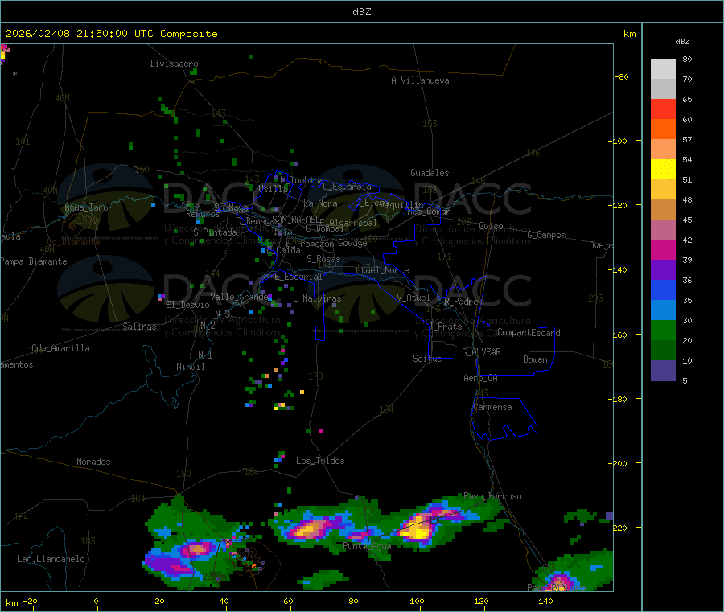
Task: Click the Agua_Toro label
Action: coord(86,207)
